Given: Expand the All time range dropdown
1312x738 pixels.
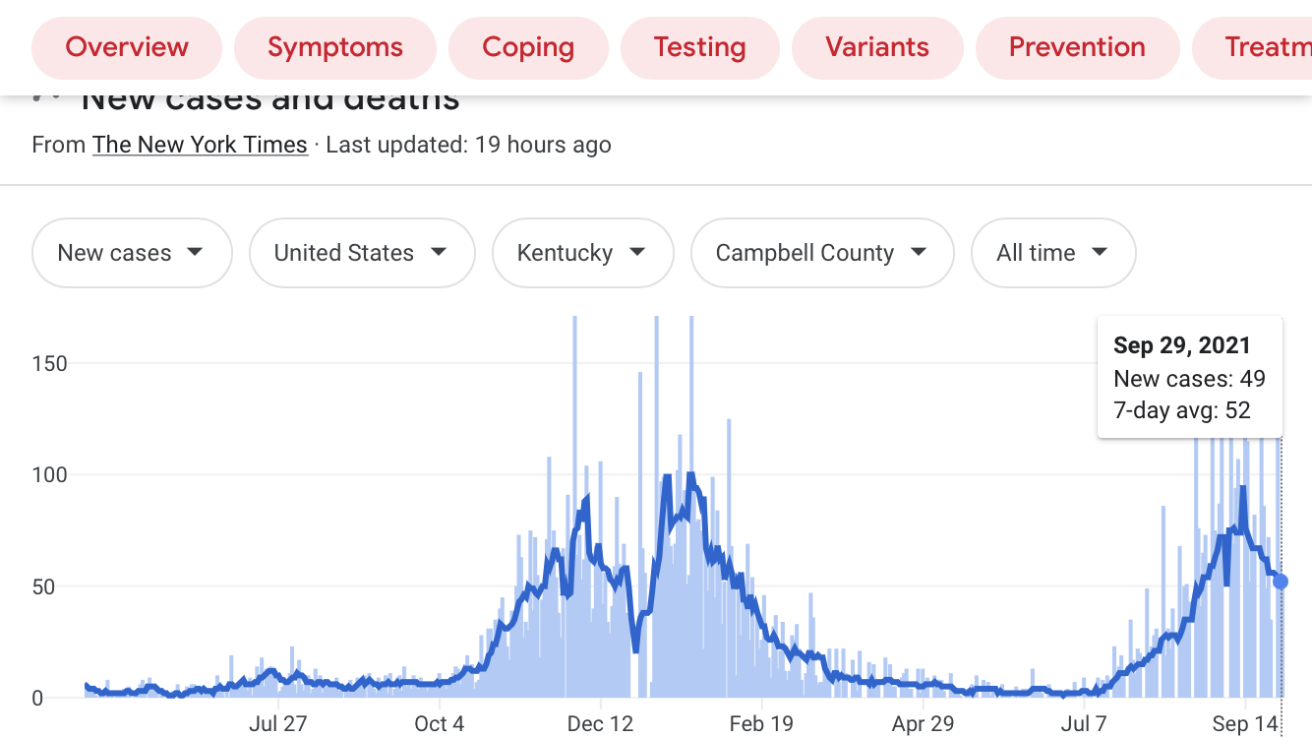Looking at the screenshot, I should click(1052, 253).
